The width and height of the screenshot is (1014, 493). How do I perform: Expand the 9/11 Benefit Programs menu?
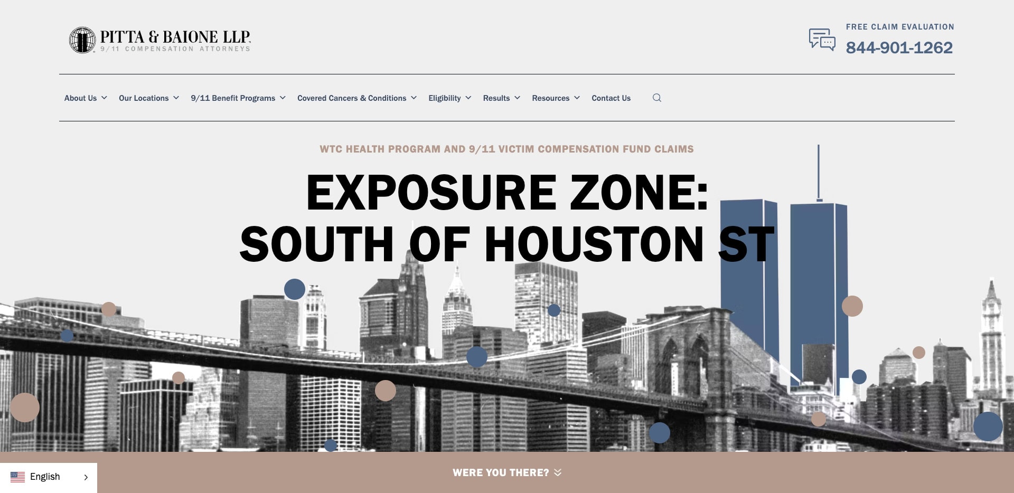232,98
